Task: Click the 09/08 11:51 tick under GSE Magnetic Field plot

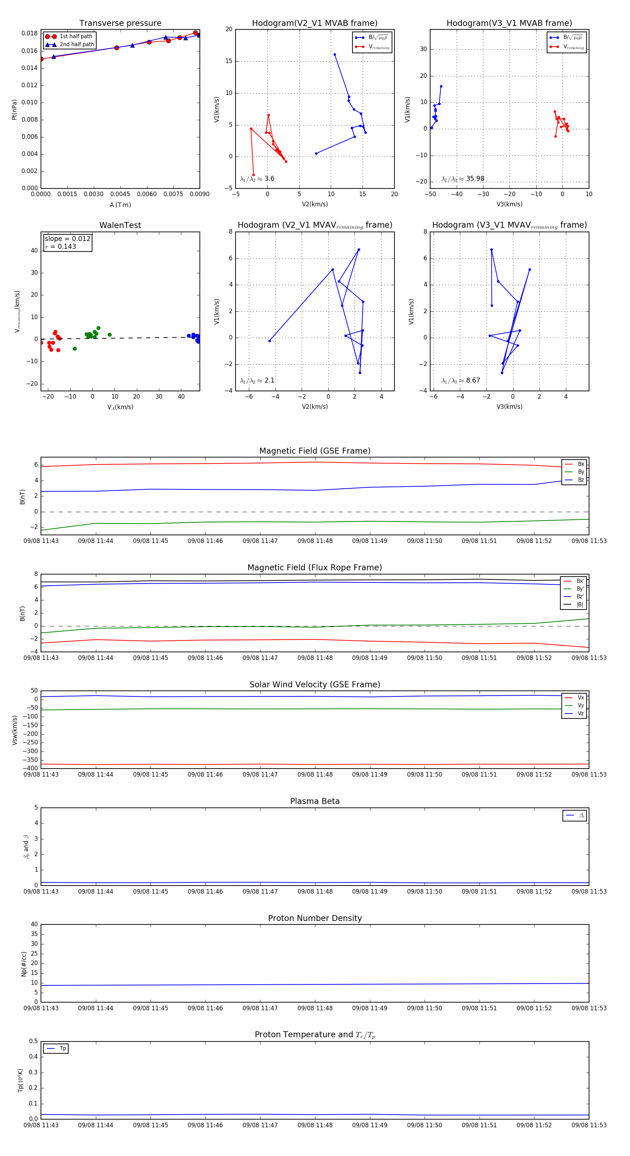Action: 479,541
